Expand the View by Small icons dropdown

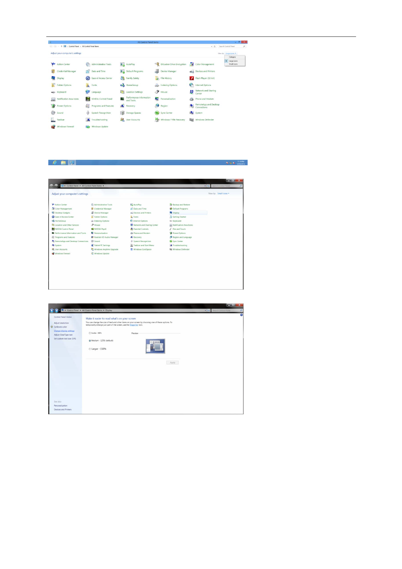(x=223, y=194)
